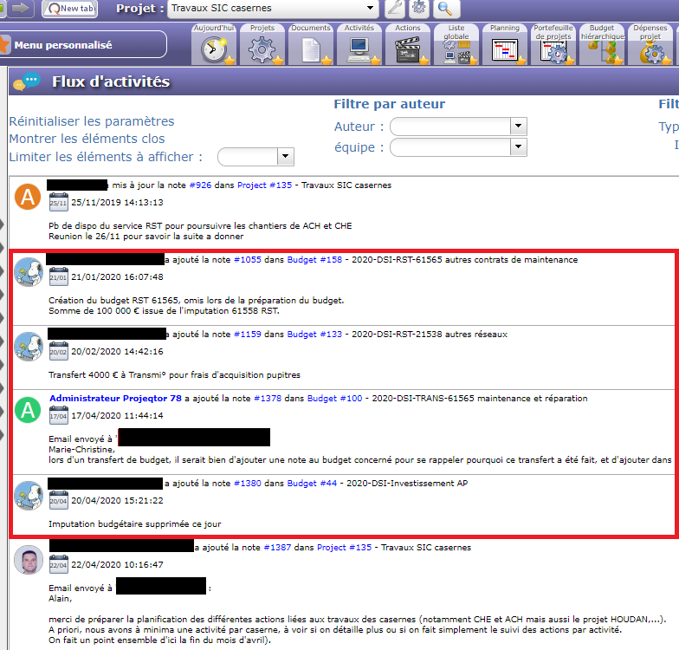Open Project #135 link in note #926 row
The height and width of the screenshot is (650, 679).
[265, 185]
